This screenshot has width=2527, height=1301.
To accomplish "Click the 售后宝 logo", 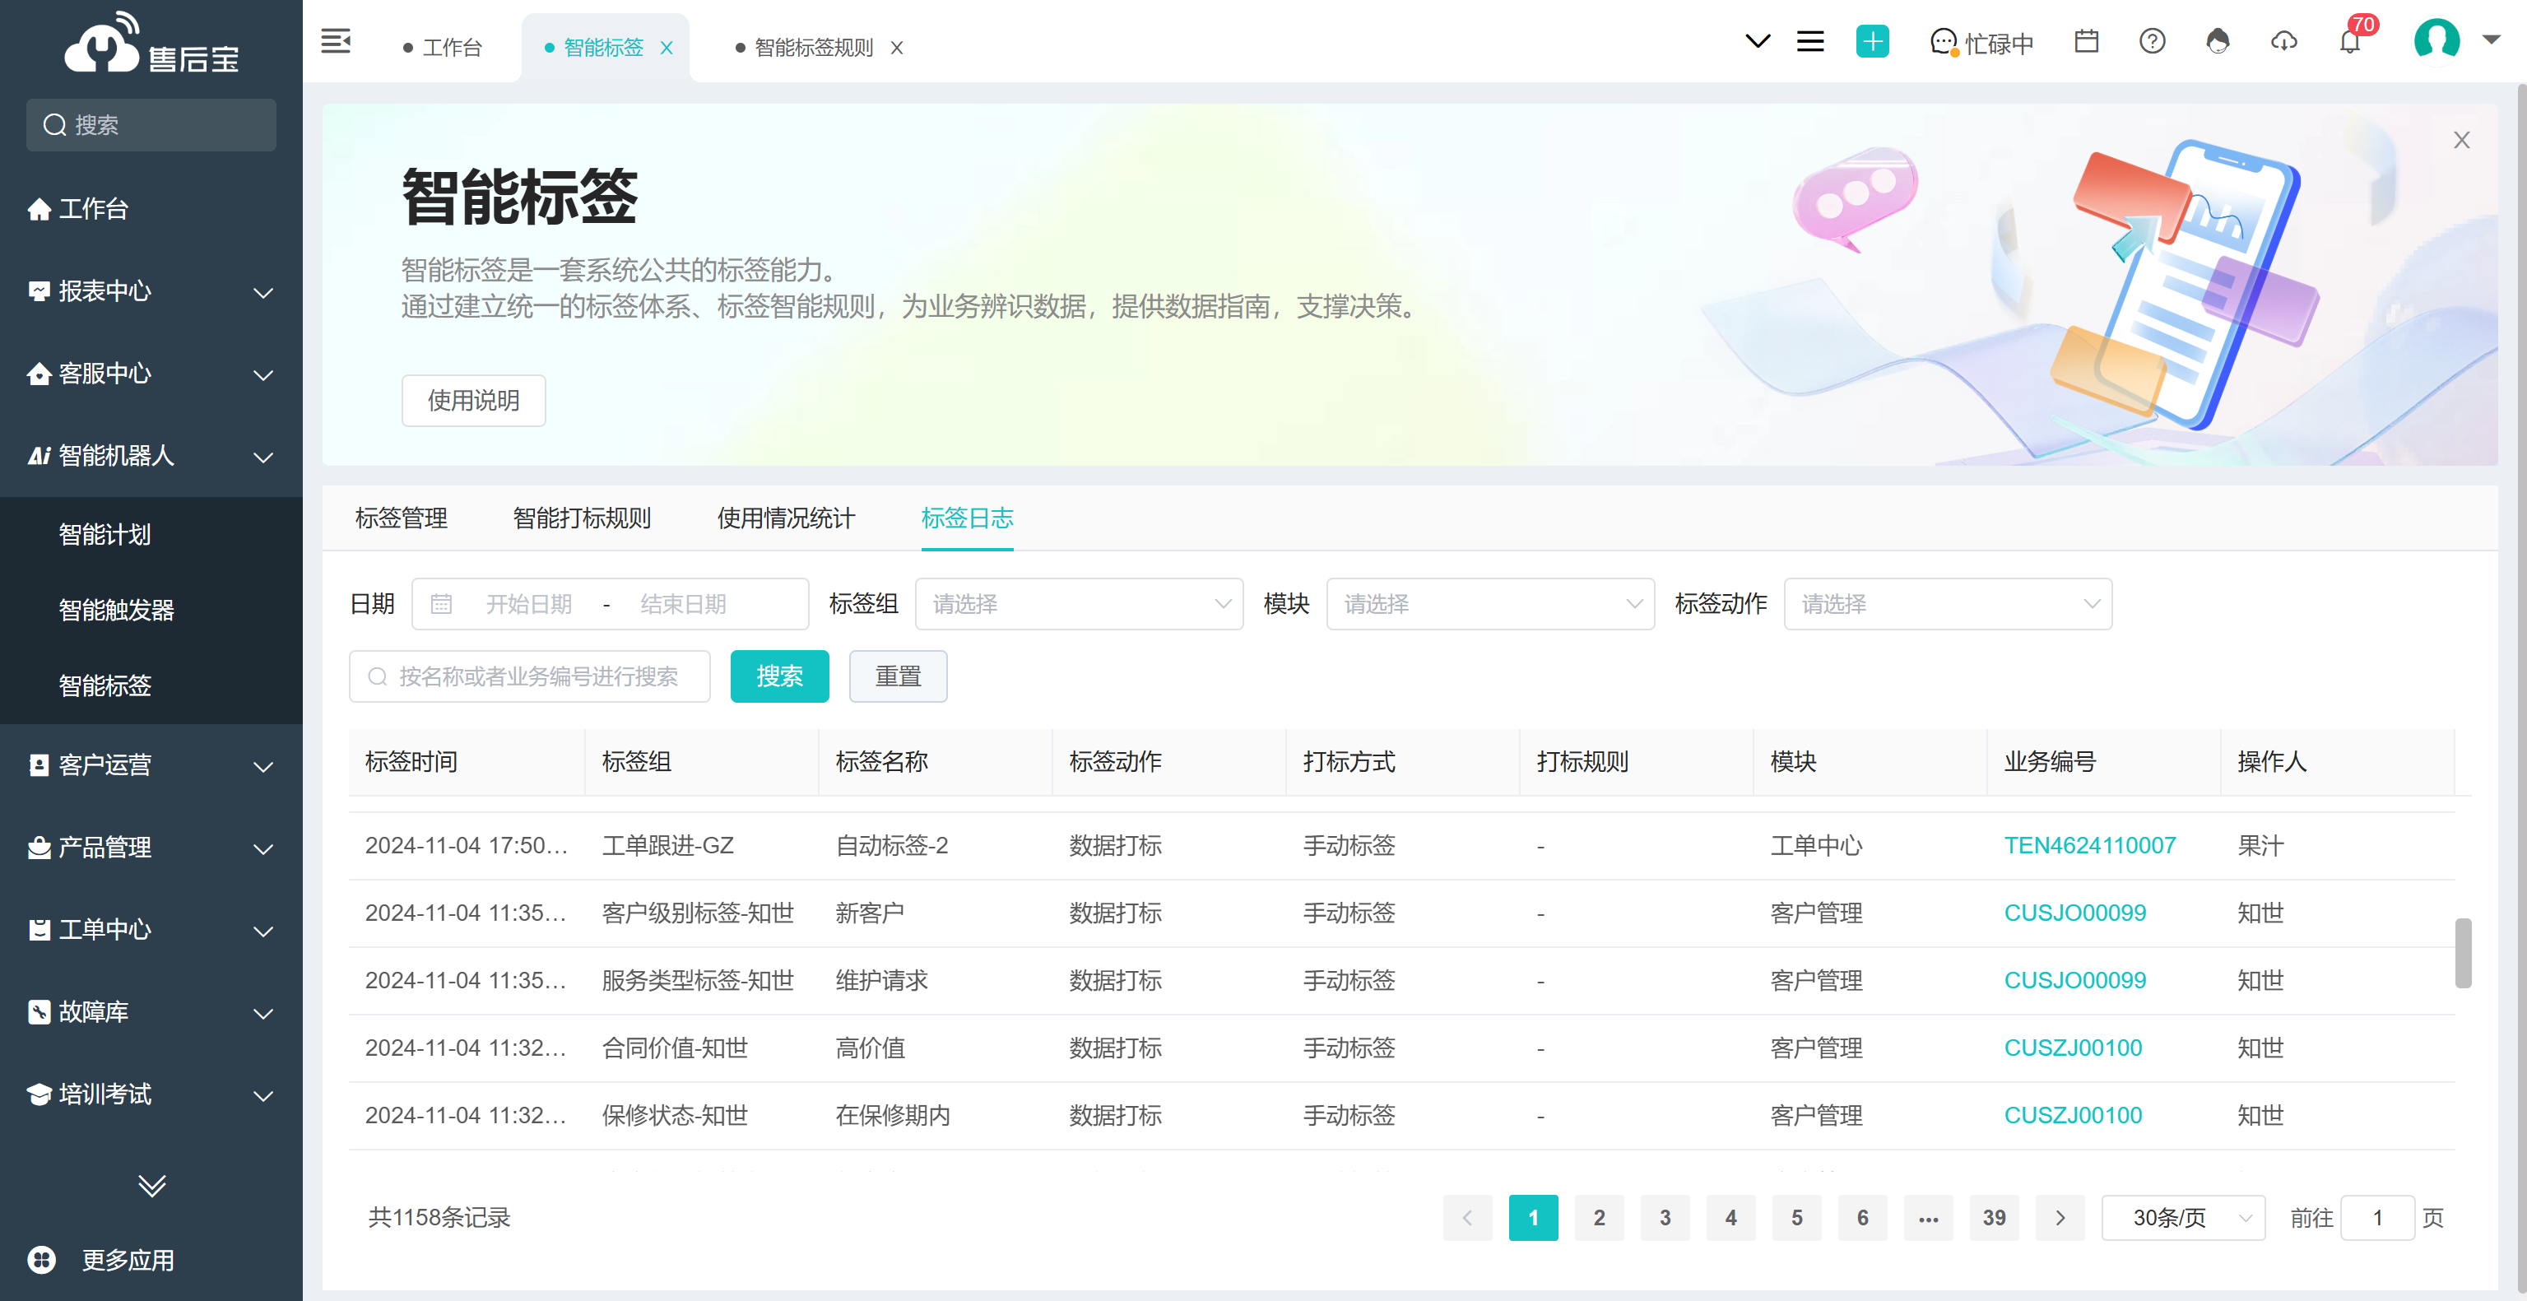I will 151,44.
